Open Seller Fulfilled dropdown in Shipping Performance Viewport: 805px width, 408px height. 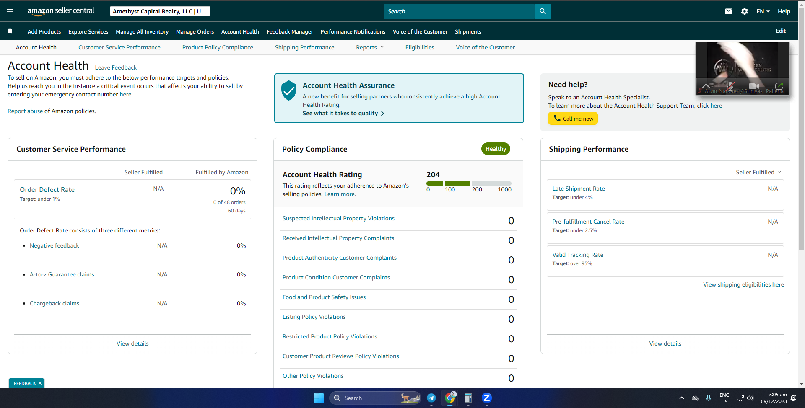pos(758,172)
